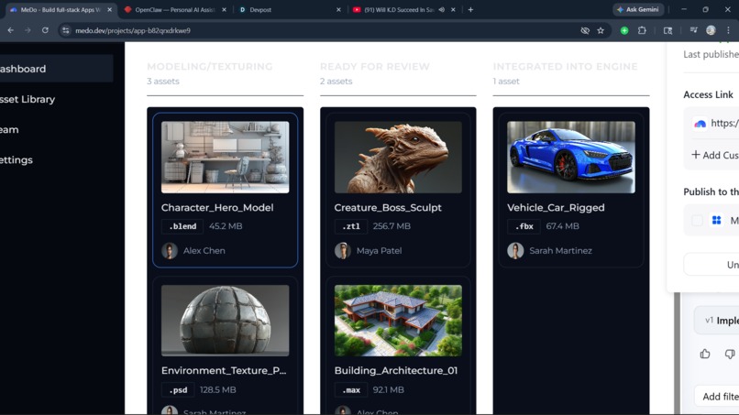Open site information icon in address bar
Image resolution: width=739 pixels, height=415 pixels.
click(66, 30)
